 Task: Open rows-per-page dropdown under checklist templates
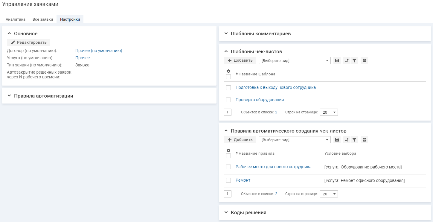(329, 112)
